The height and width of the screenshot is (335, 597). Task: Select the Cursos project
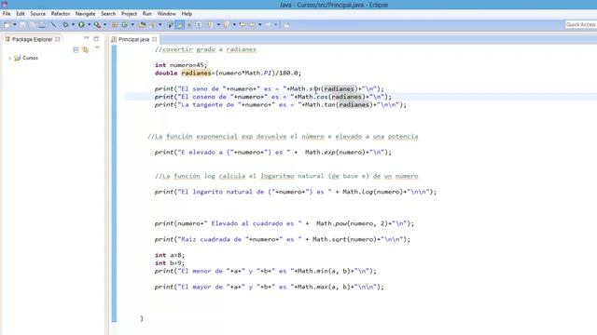pos(30,58)
